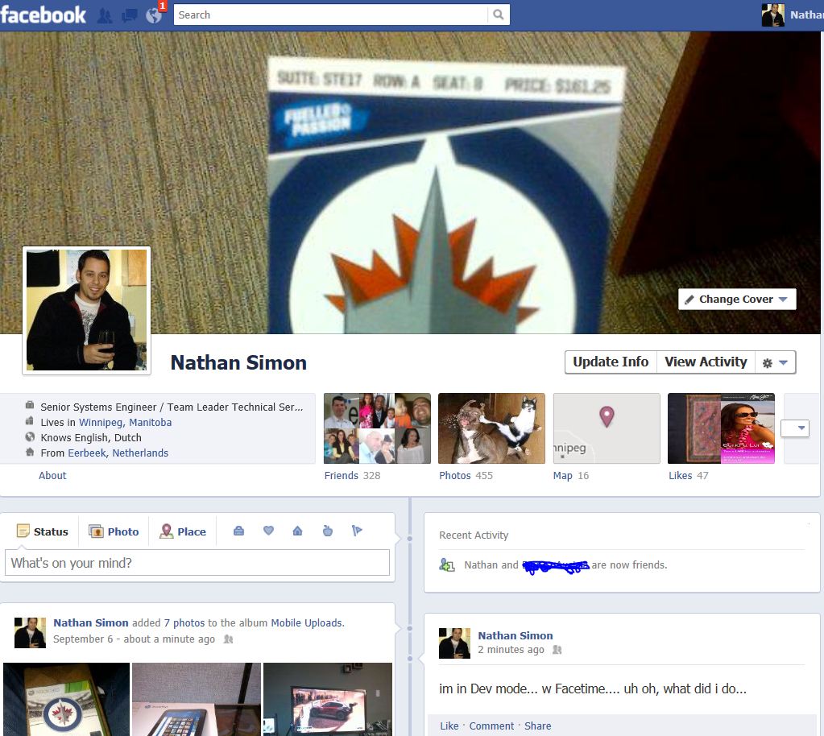Click the top-right user avatar
Viewport: 824px width, 736px height.
[x=773, y=14]
